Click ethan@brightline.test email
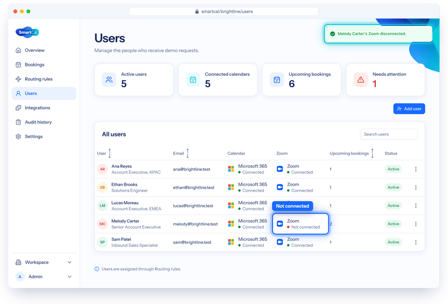The height and width of the screenshot is (304, 448). click(x=193, y=188)
